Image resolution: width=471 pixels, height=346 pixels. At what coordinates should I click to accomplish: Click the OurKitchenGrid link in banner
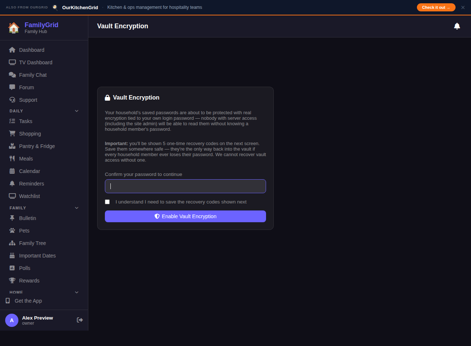click(80, 7)
